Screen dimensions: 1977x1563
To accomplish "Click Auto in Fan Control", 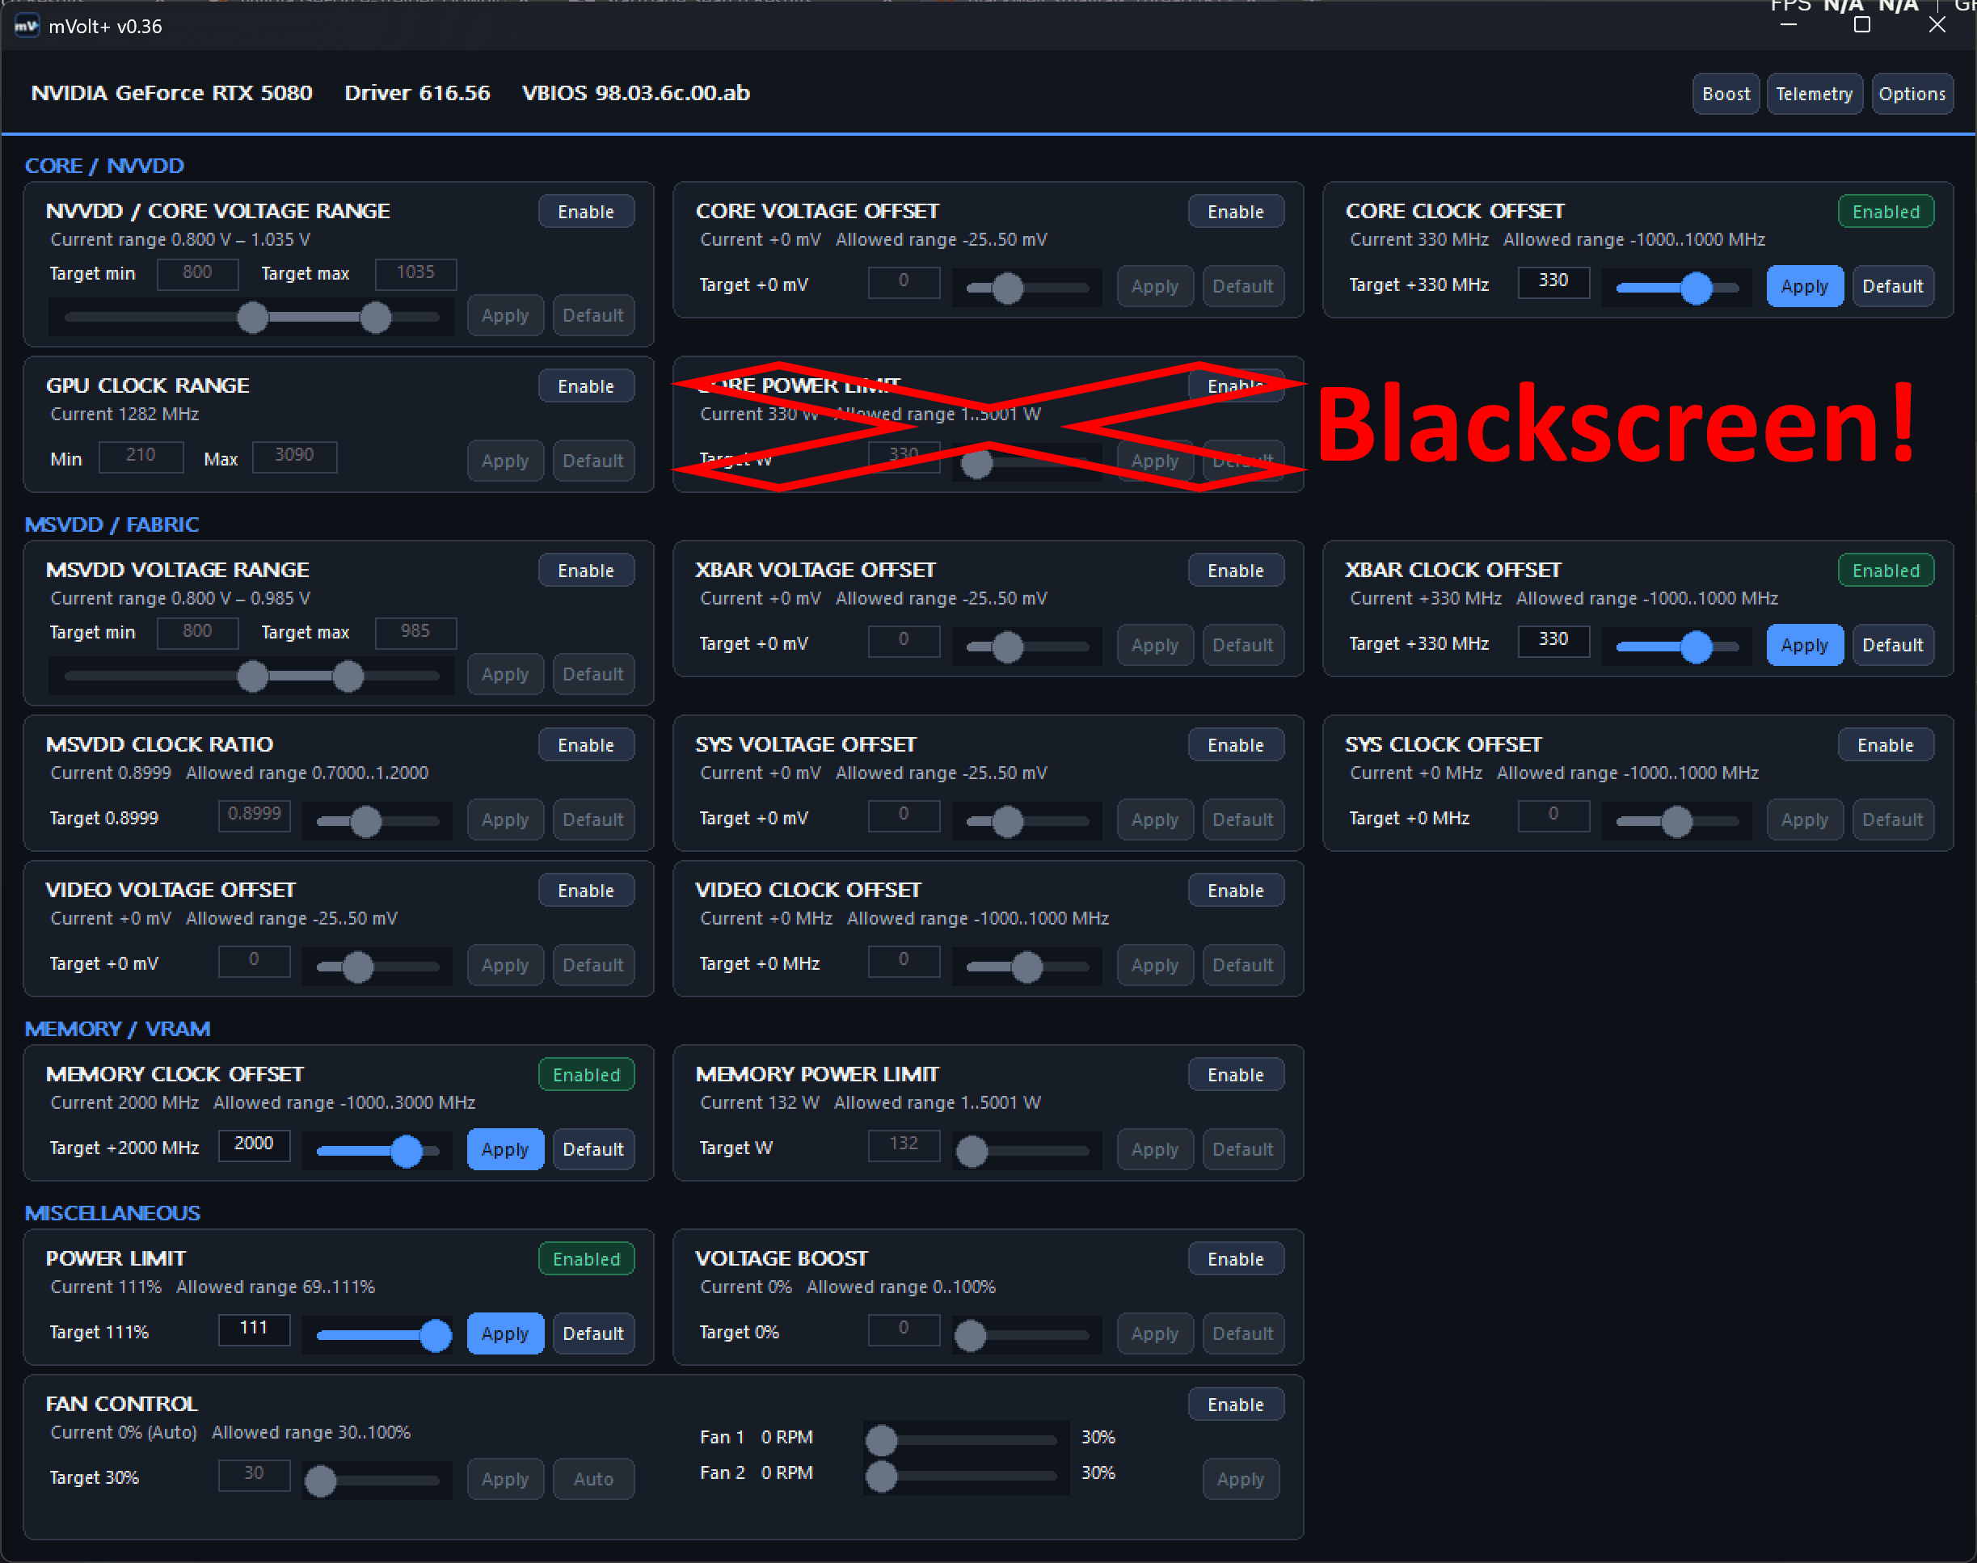I will (593, 1479).
